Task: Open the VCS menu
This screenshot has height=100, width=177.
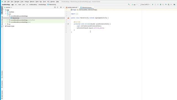Action: point(48,2)
